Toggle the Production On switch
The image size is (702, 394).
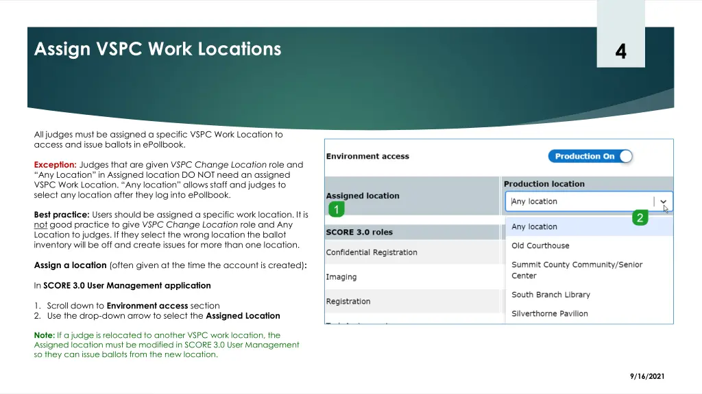click(590, 157)
